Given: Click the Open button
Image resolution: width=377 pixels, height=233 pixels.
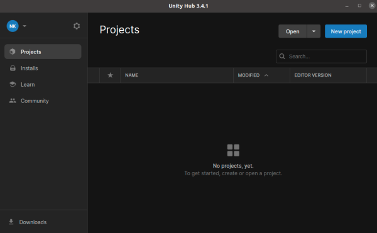Looking at the screenshot, I should coord(292,31).
